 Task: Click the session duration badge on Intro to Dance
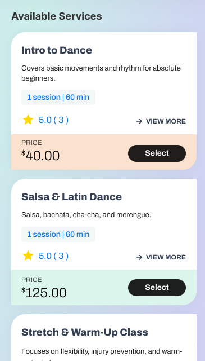pos(58,98)
